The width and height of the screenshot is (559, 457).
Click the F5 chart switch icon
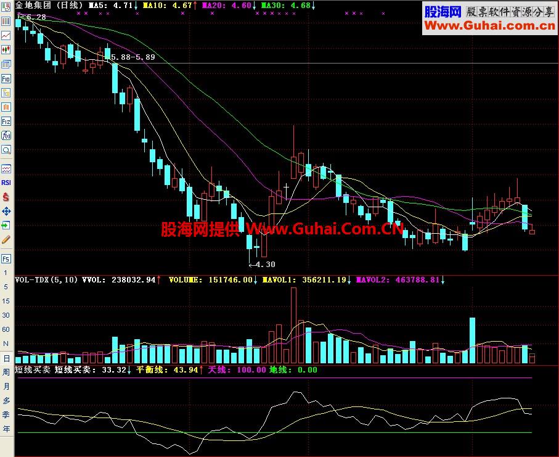6,258
